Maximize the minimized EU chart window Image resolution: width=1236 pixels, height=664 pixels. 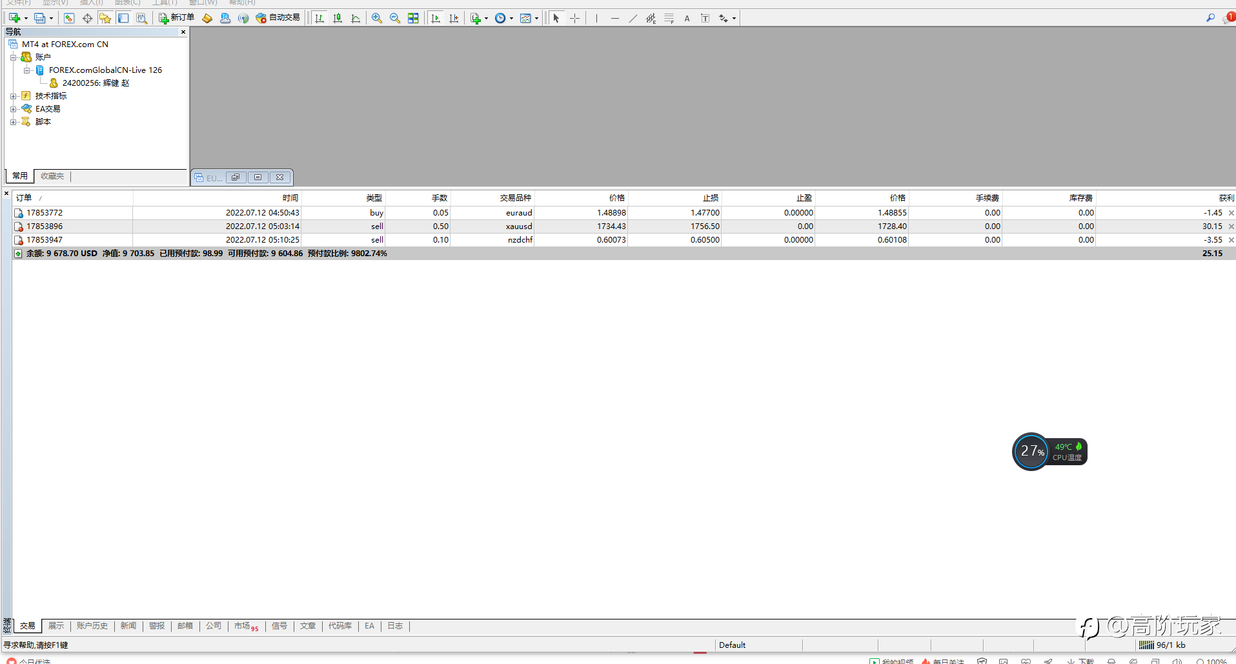(x=258, y=177)
